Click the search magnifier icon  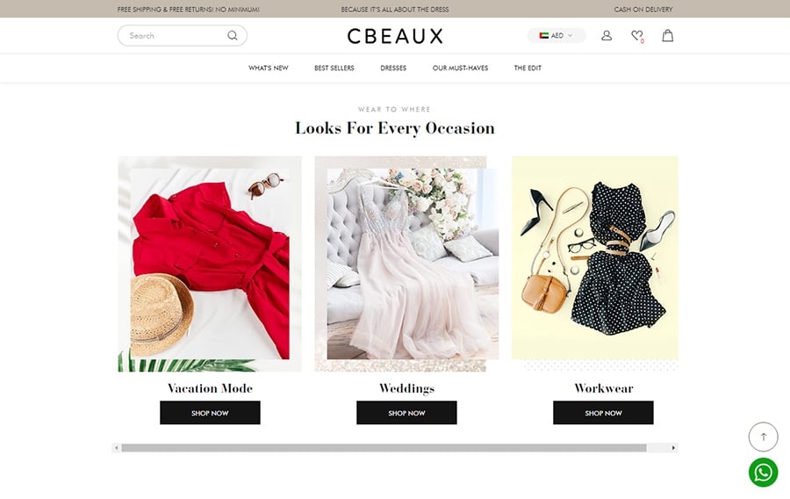pyautogui.click(x=233, y=35)
